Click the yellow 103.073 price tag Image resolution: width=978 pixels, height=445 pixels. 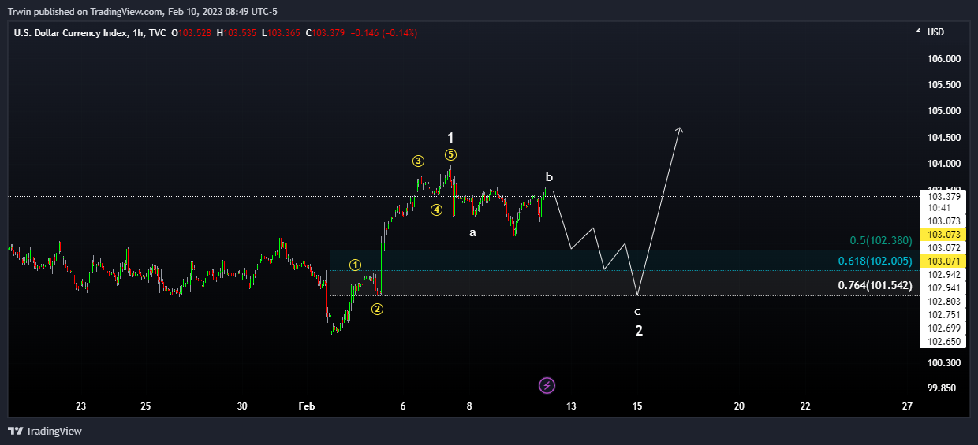(x=943, y=235)
